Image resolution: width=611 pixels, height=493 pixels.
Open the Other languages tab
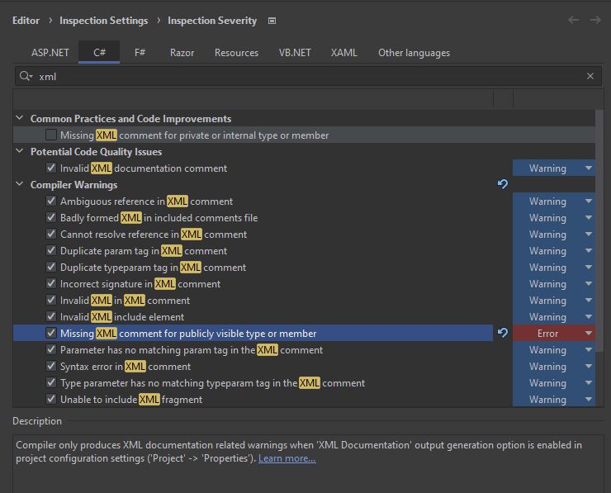pyautogui.click(x=414, y=53)
